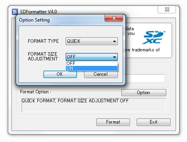Close the Option Setting dialog
This screenshot has height=142, width=187.
pos(114,18)
